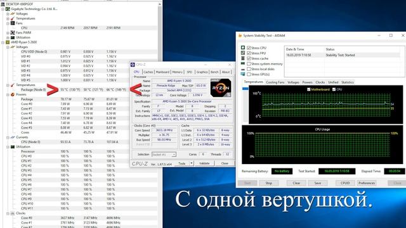Image resolution: width=406 pixels, height=228 pixels.
Task: Click the Stop button in AIDA64
Action: pyautogui.click(x=268, y=183)
